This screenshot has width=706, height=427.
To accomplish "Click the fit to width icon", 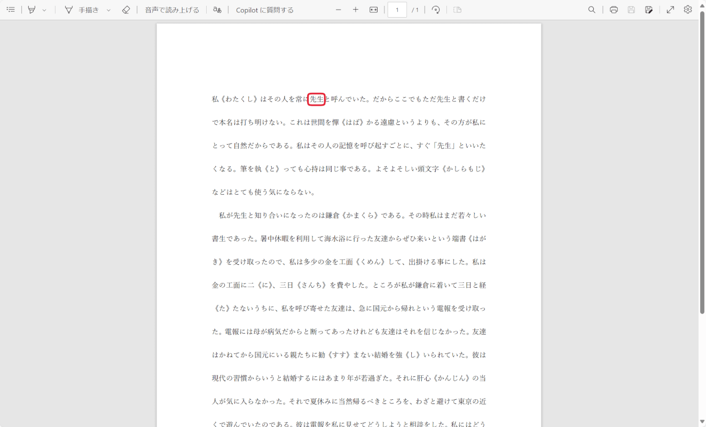I will click(374, 10).
